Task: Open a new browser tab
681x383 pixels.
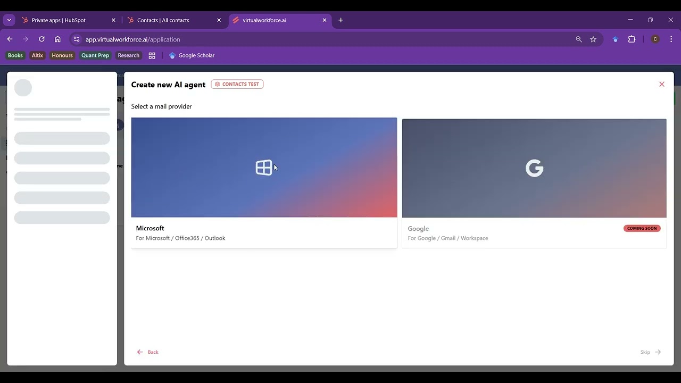Action: coord(341,20)
